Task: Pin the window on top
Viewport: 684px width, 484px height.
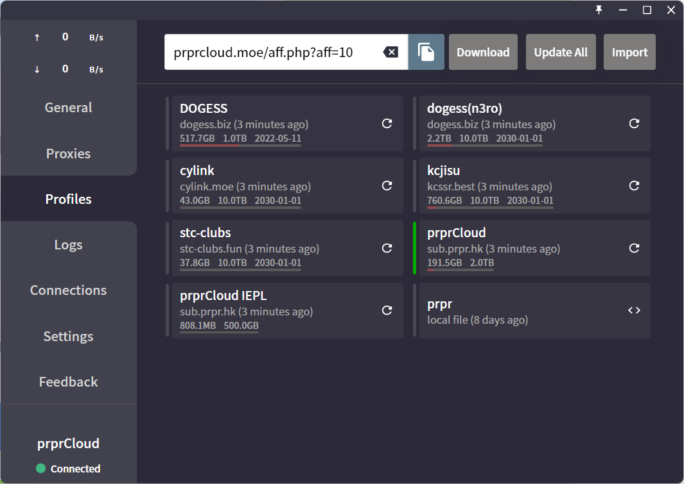Action: coord(599,10)
